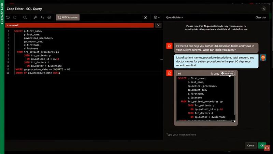Click the assistant avatar beside greeting message
Image resolution: width=273 pixels, height=154 pixels.
[169, 46]
